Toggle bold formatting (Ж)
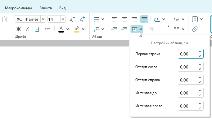The width and height of the screenshot is (212, 119). pos(19,29)
